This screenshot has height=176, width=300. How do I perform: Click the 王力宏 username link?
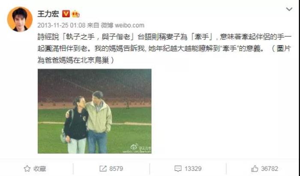click(x=48, y=14)
